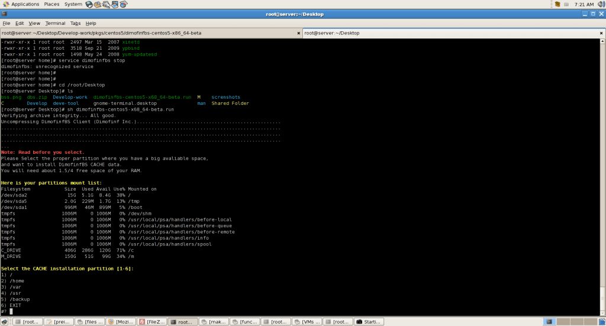Switch to the [Mozi... Firefox taskbar window
The image size is (606, 326).
tap(121, 321)
